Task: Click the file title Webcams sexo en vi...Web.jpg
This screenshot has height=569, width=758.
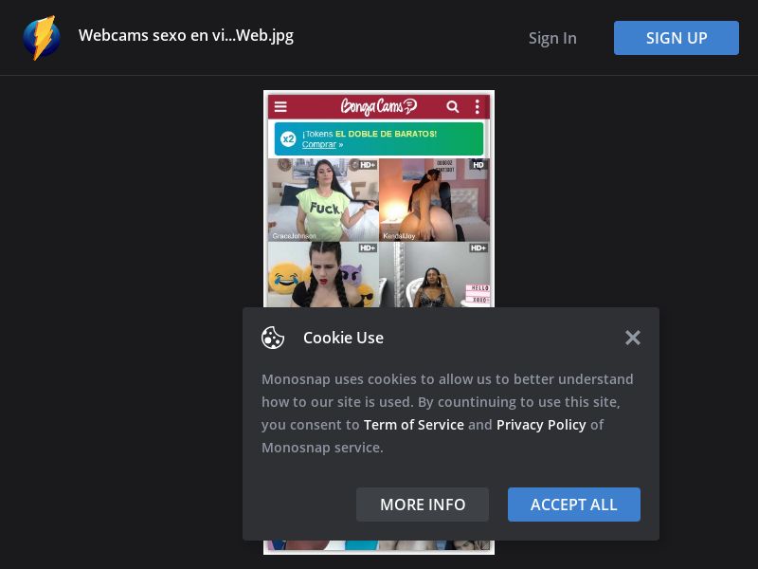Action: [x=186, y=35]
